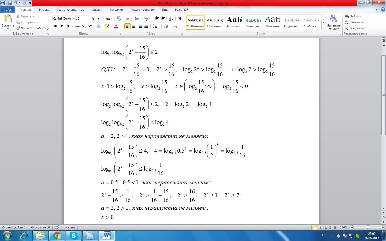Open the Буфер обмена clipboard pane launcher
The width and height of the screenshot is (386, 241).
click(49, 34)
